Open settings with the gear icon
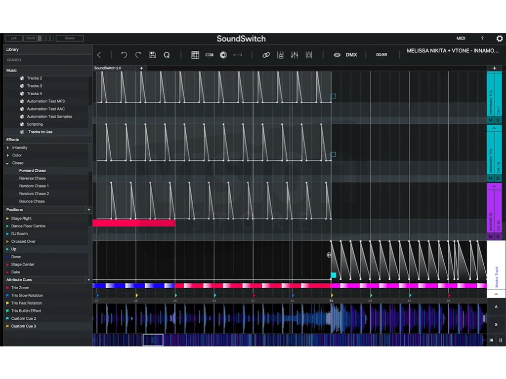The height and width of the screenshot is (379, 506). (x=499, y=38)
